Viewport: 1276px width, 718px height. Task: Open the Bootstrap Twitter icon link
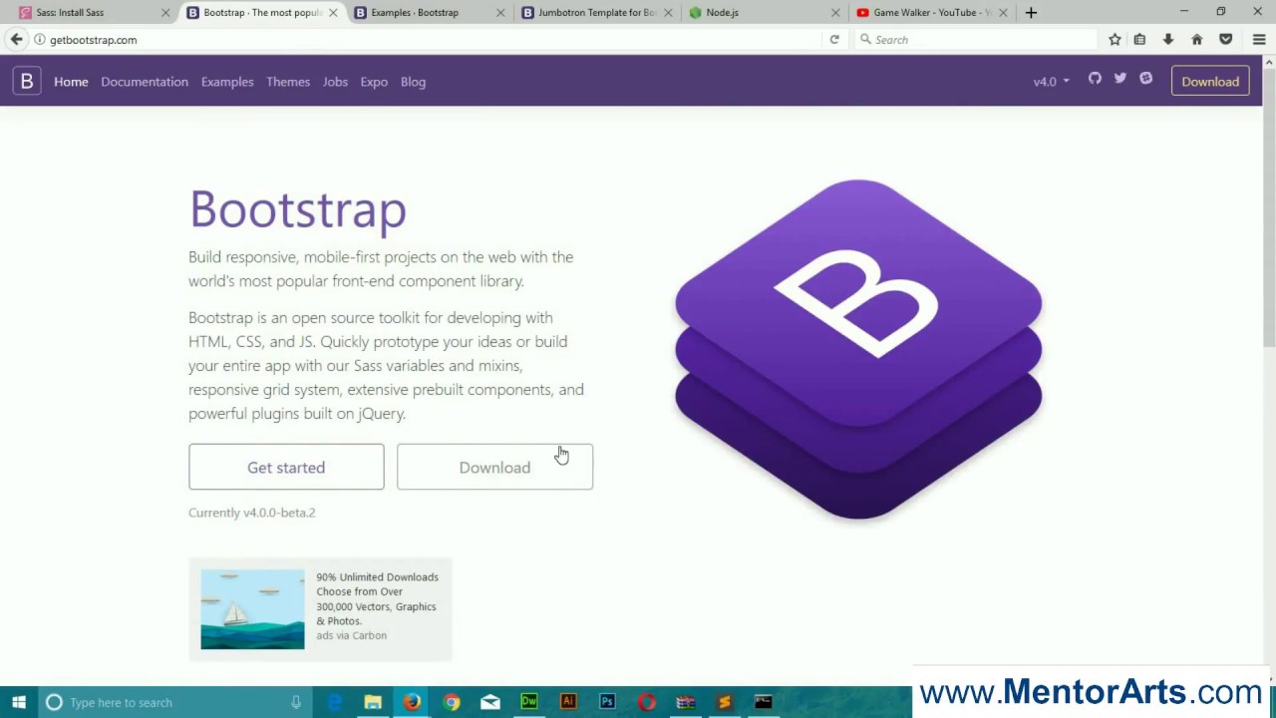(1120, 79)
